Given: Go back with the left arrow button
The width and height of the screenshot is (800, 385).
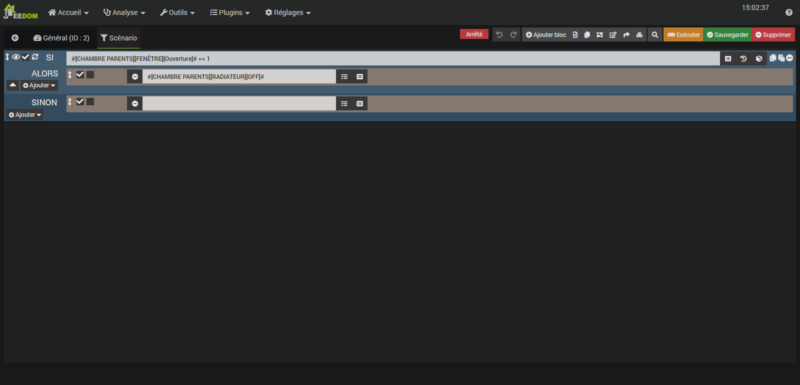Looking at the screenshot, I should [15, 38].
